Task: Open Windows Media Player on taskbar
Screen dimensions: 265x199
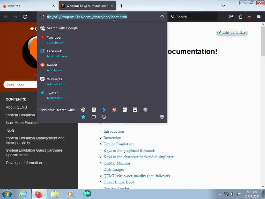Action: [71, 194]
